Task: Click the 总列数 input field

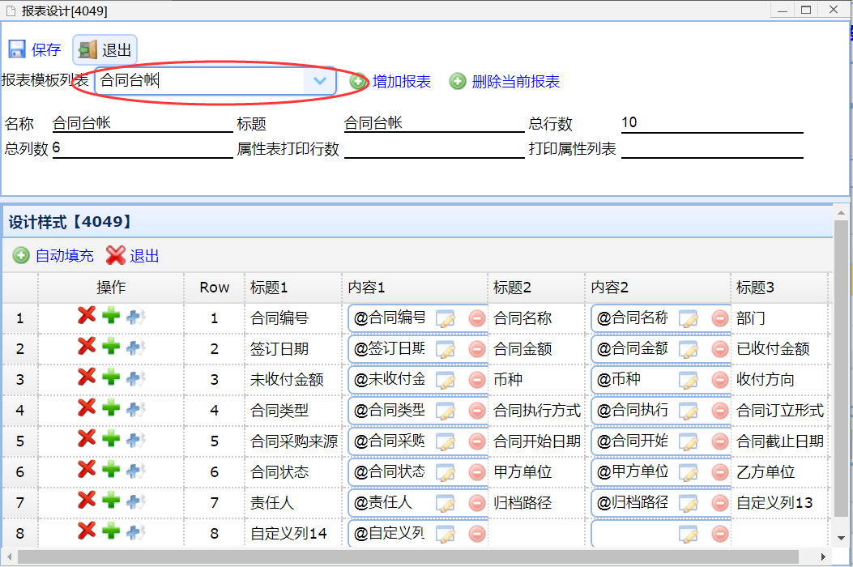Action: (143, 148)
